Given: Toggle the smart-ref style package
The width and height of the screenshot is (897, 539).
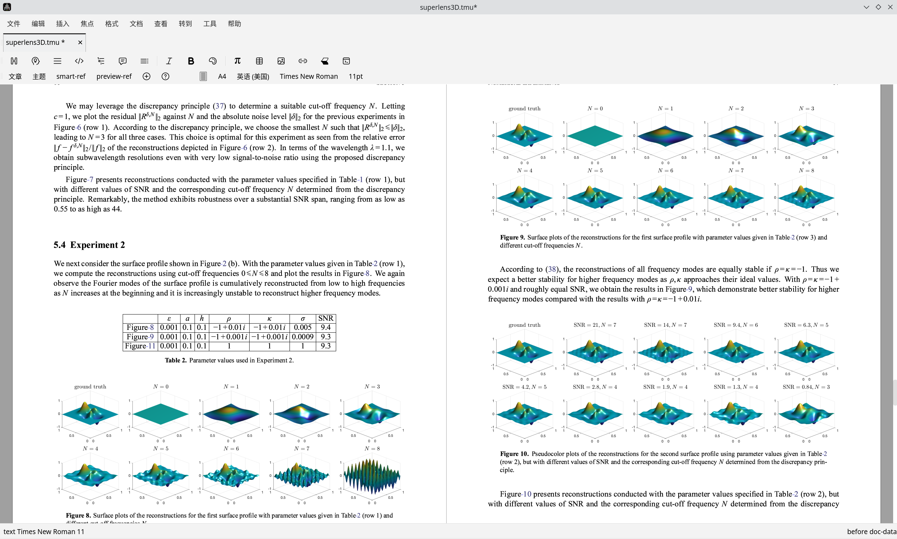Looking at the screenshot, I should coord(71,76).
